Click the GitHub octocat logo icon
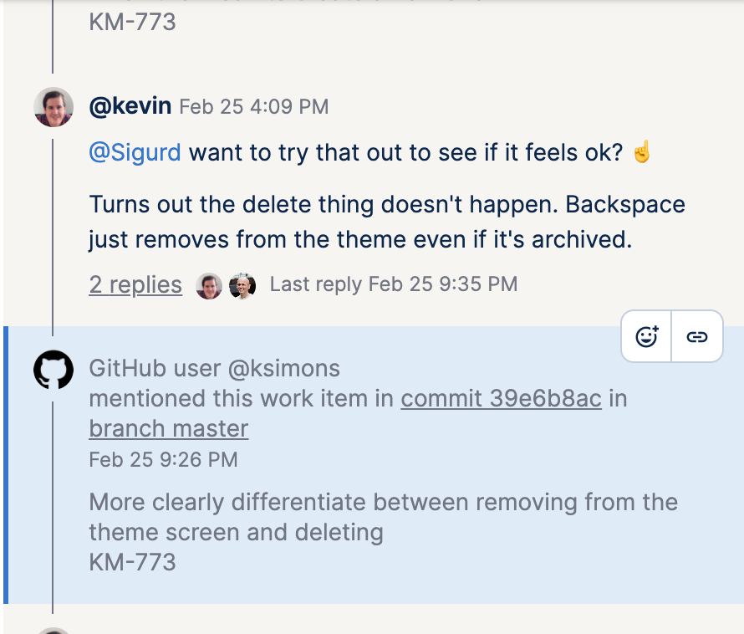The image size is (744, 634). pyautogui.click(x=54, y=370)
